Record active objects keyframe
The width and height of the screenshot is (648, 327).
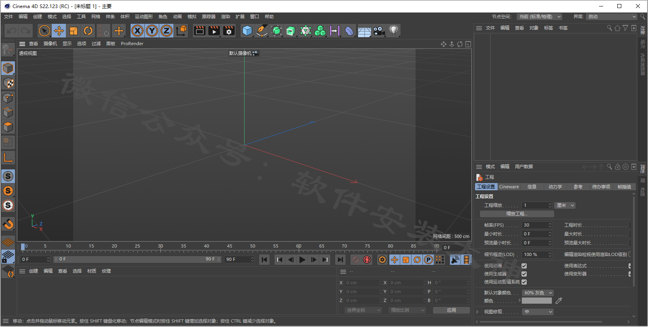coord(356,260)
